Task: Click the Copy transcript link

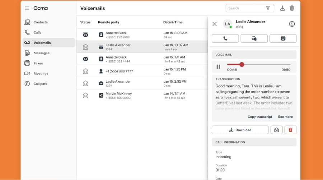Action: (260, 117)
